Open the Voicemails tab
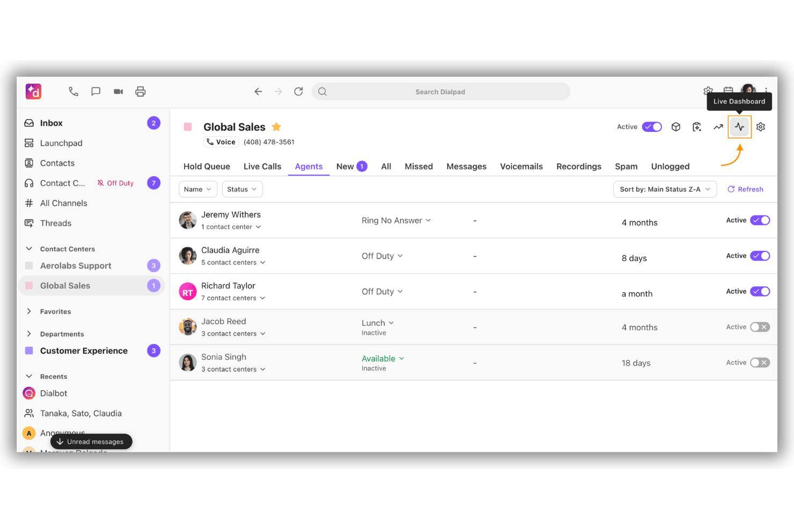The image size is (794, 529). 521,167
